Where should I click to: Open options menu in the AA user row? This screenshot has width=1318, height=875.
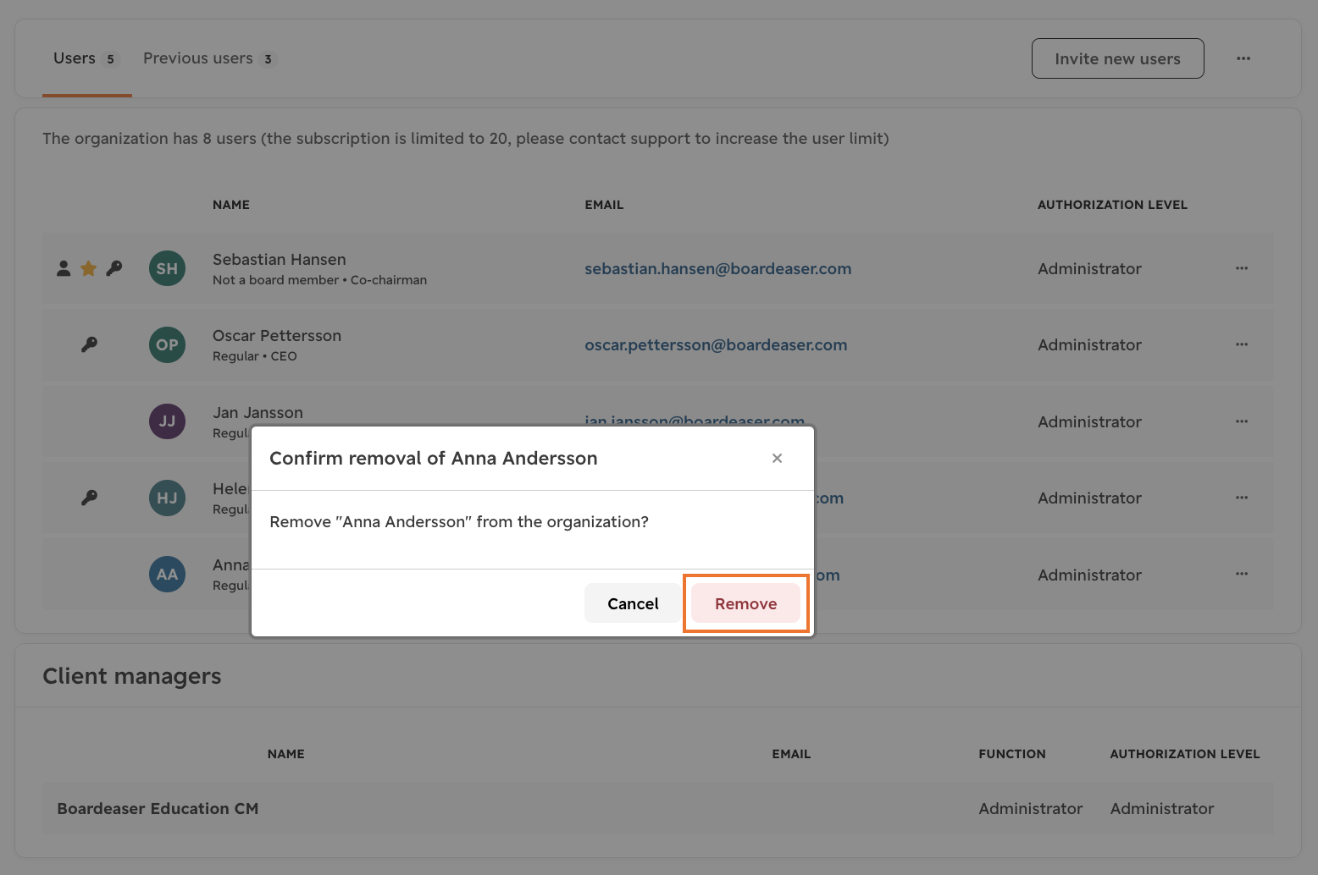click(1242, 574)
